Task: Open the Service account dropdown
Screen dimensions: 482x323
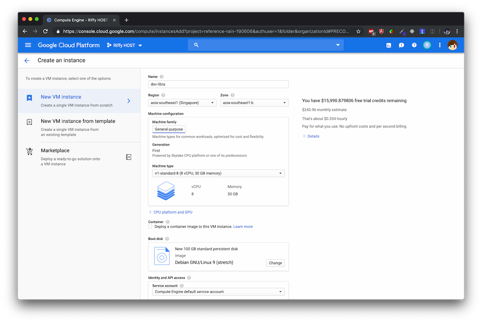Action: coord(219,292)
